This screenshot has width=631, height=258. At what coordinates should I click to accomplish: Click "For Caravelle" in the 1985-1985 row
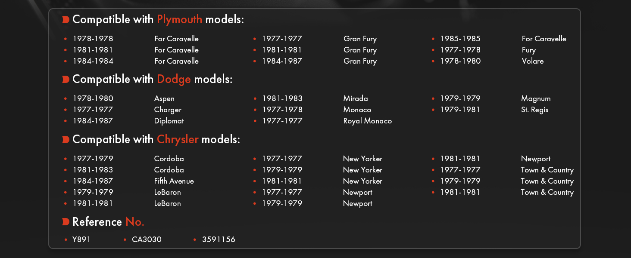pos(544,39)
